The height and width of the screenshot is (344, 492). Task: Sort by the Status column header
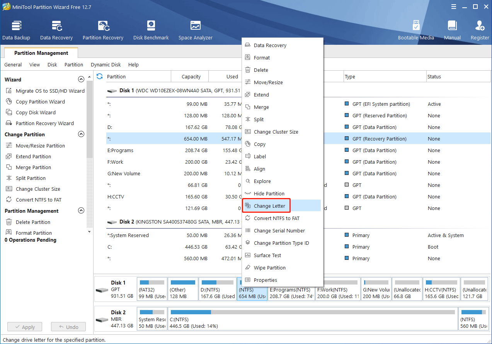458,76
